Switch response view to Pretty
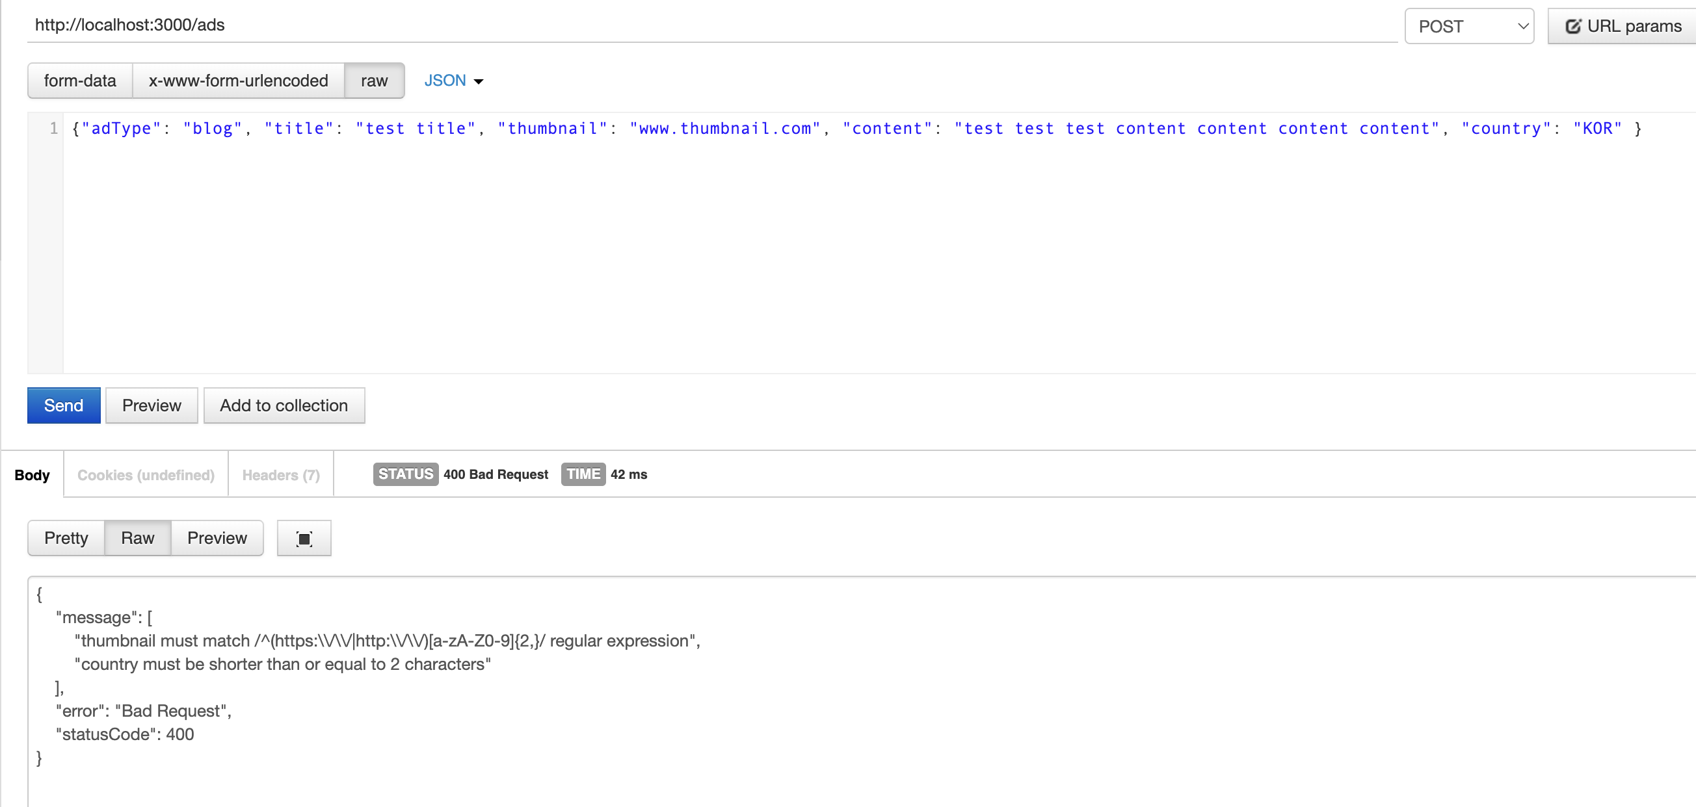Screen dimensions: 1696x807 (x=66, y=538)
